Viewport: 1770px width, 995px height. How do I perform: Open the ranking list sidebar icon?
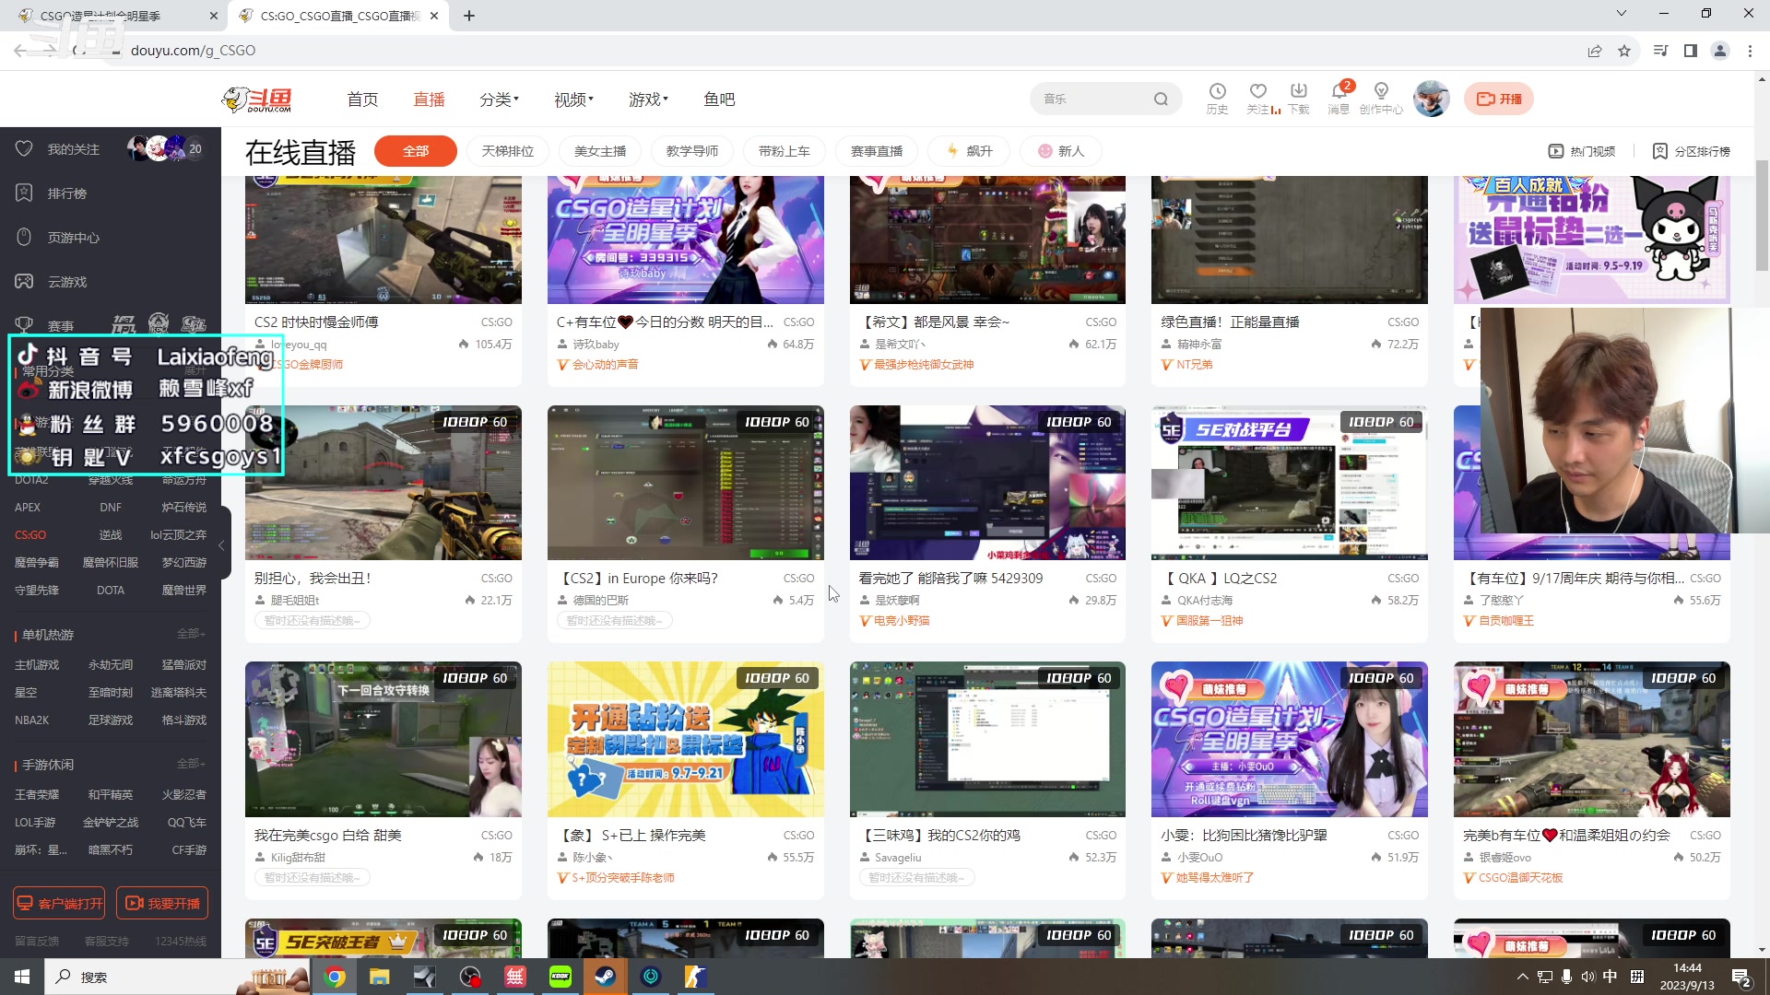point(25,193)
